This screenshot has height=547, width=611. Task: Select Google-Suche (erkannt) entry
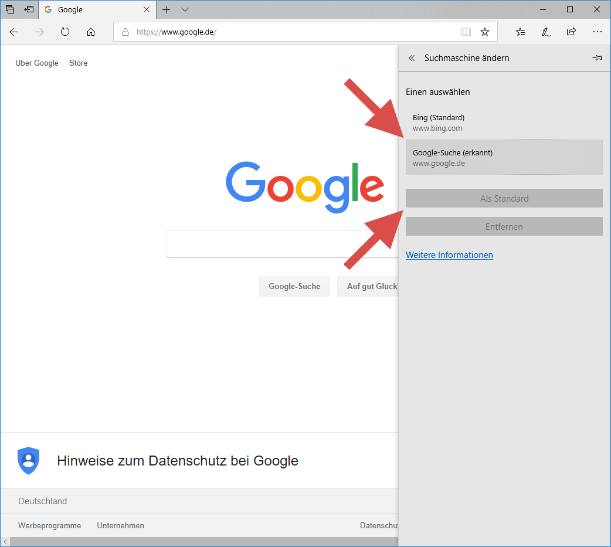(504, 157)
